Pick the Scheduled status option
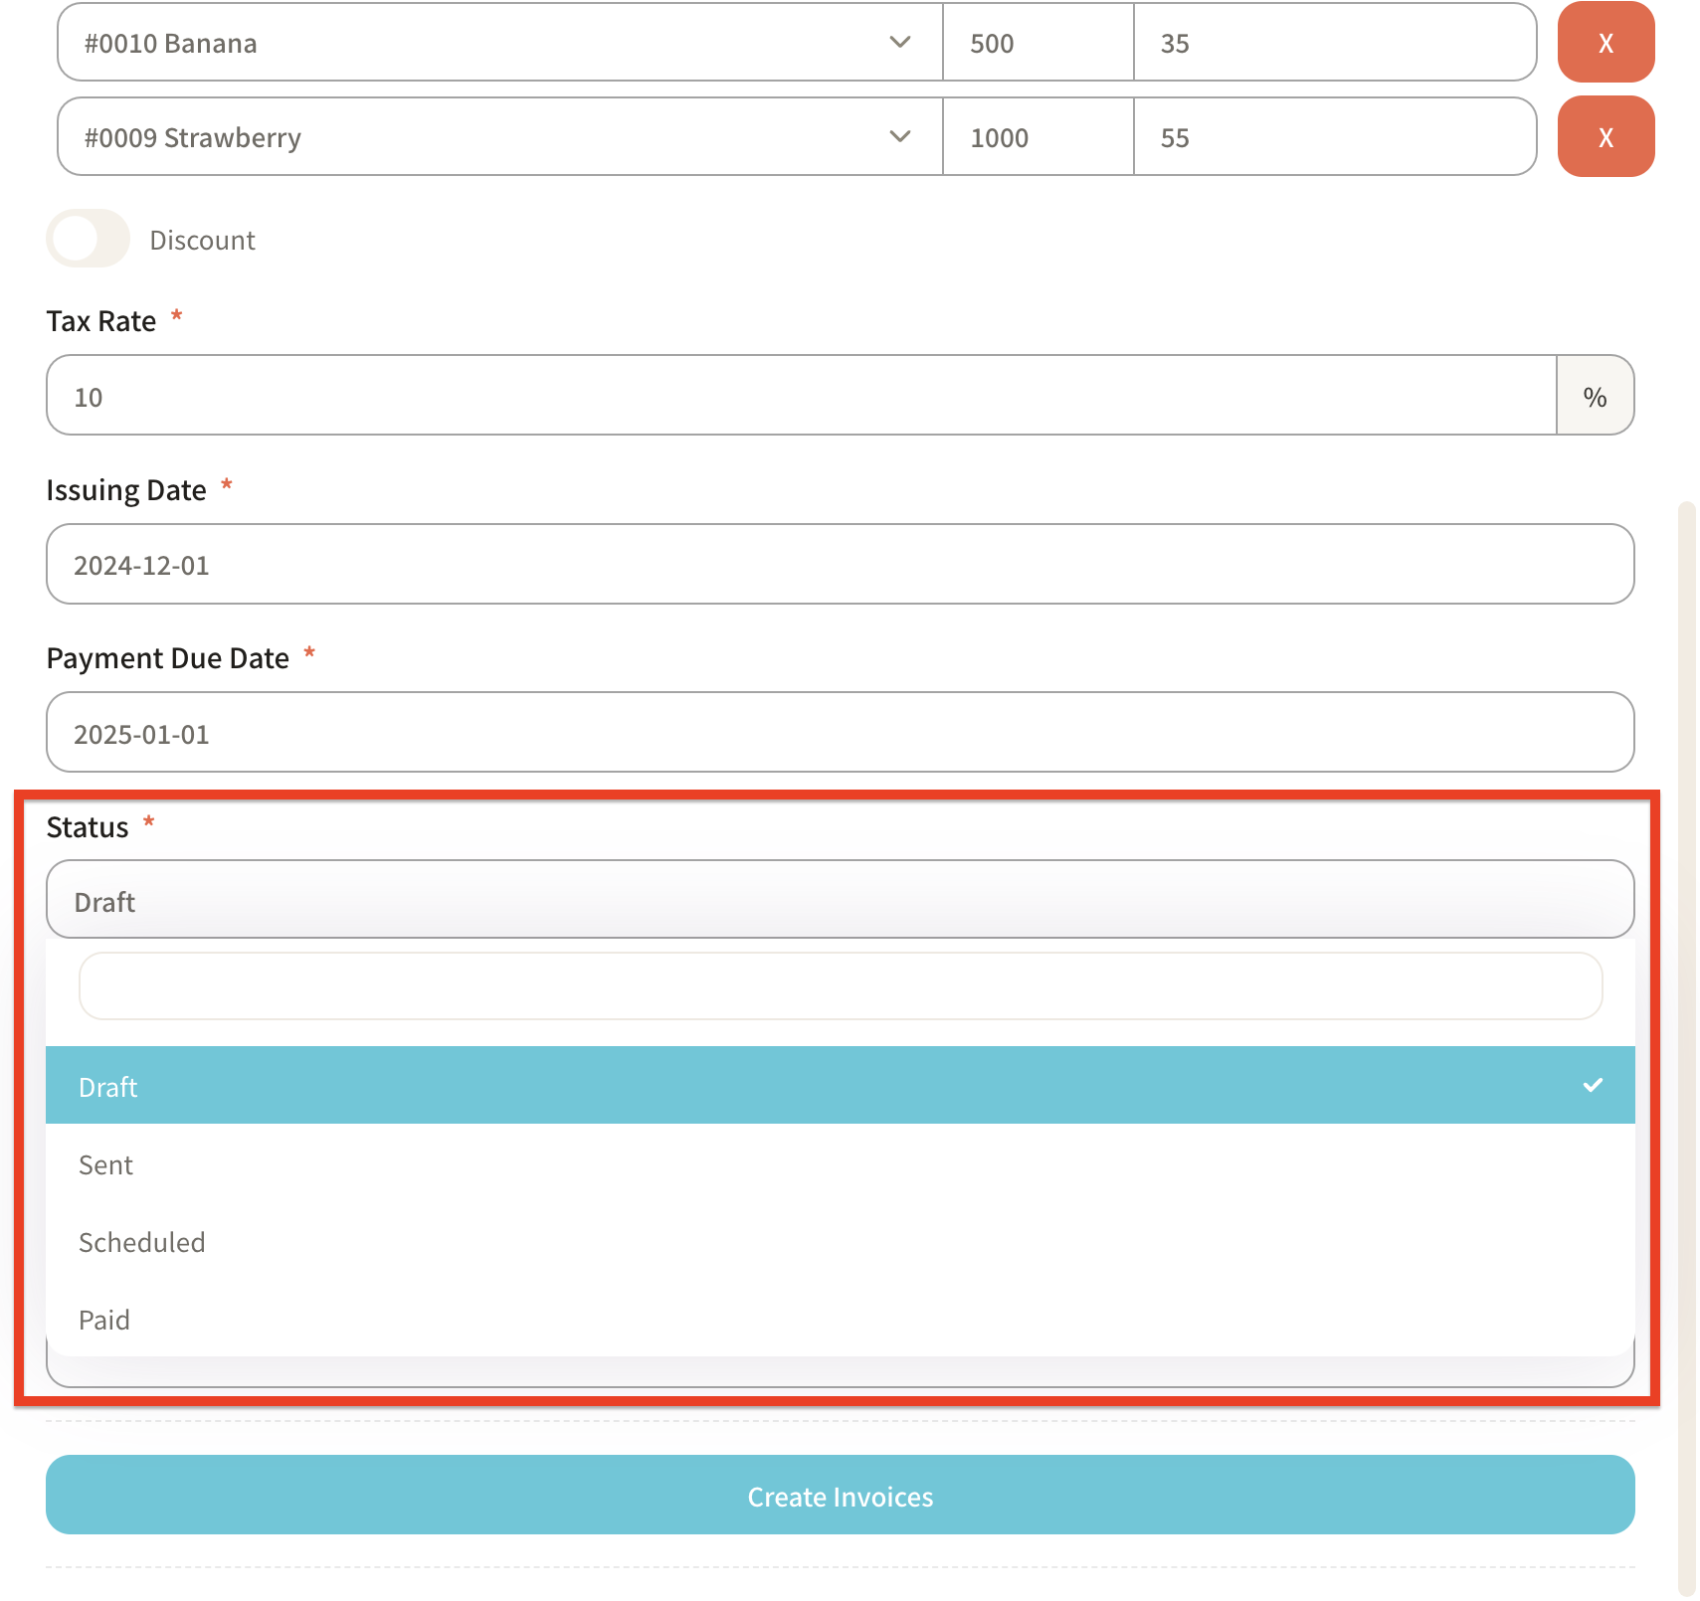Screen dimensions: 1700x1601 [x=840, y=1241]
